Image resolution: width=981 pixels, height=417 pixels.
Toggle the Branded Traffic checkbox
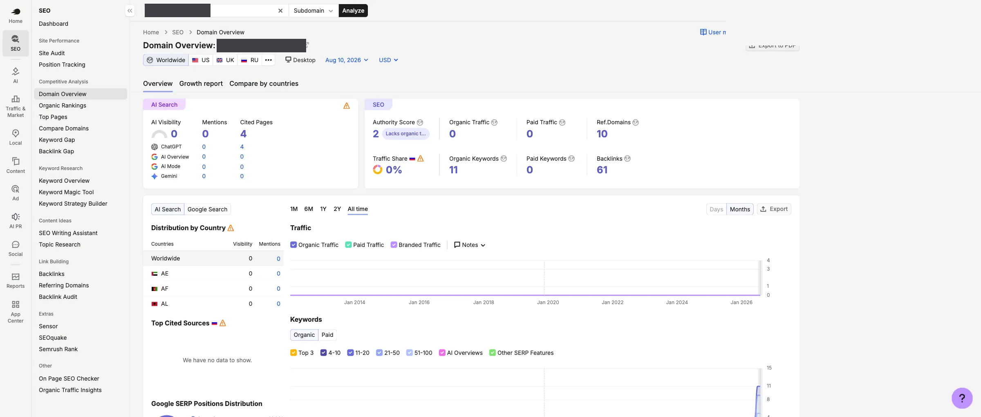click(394, 245)
